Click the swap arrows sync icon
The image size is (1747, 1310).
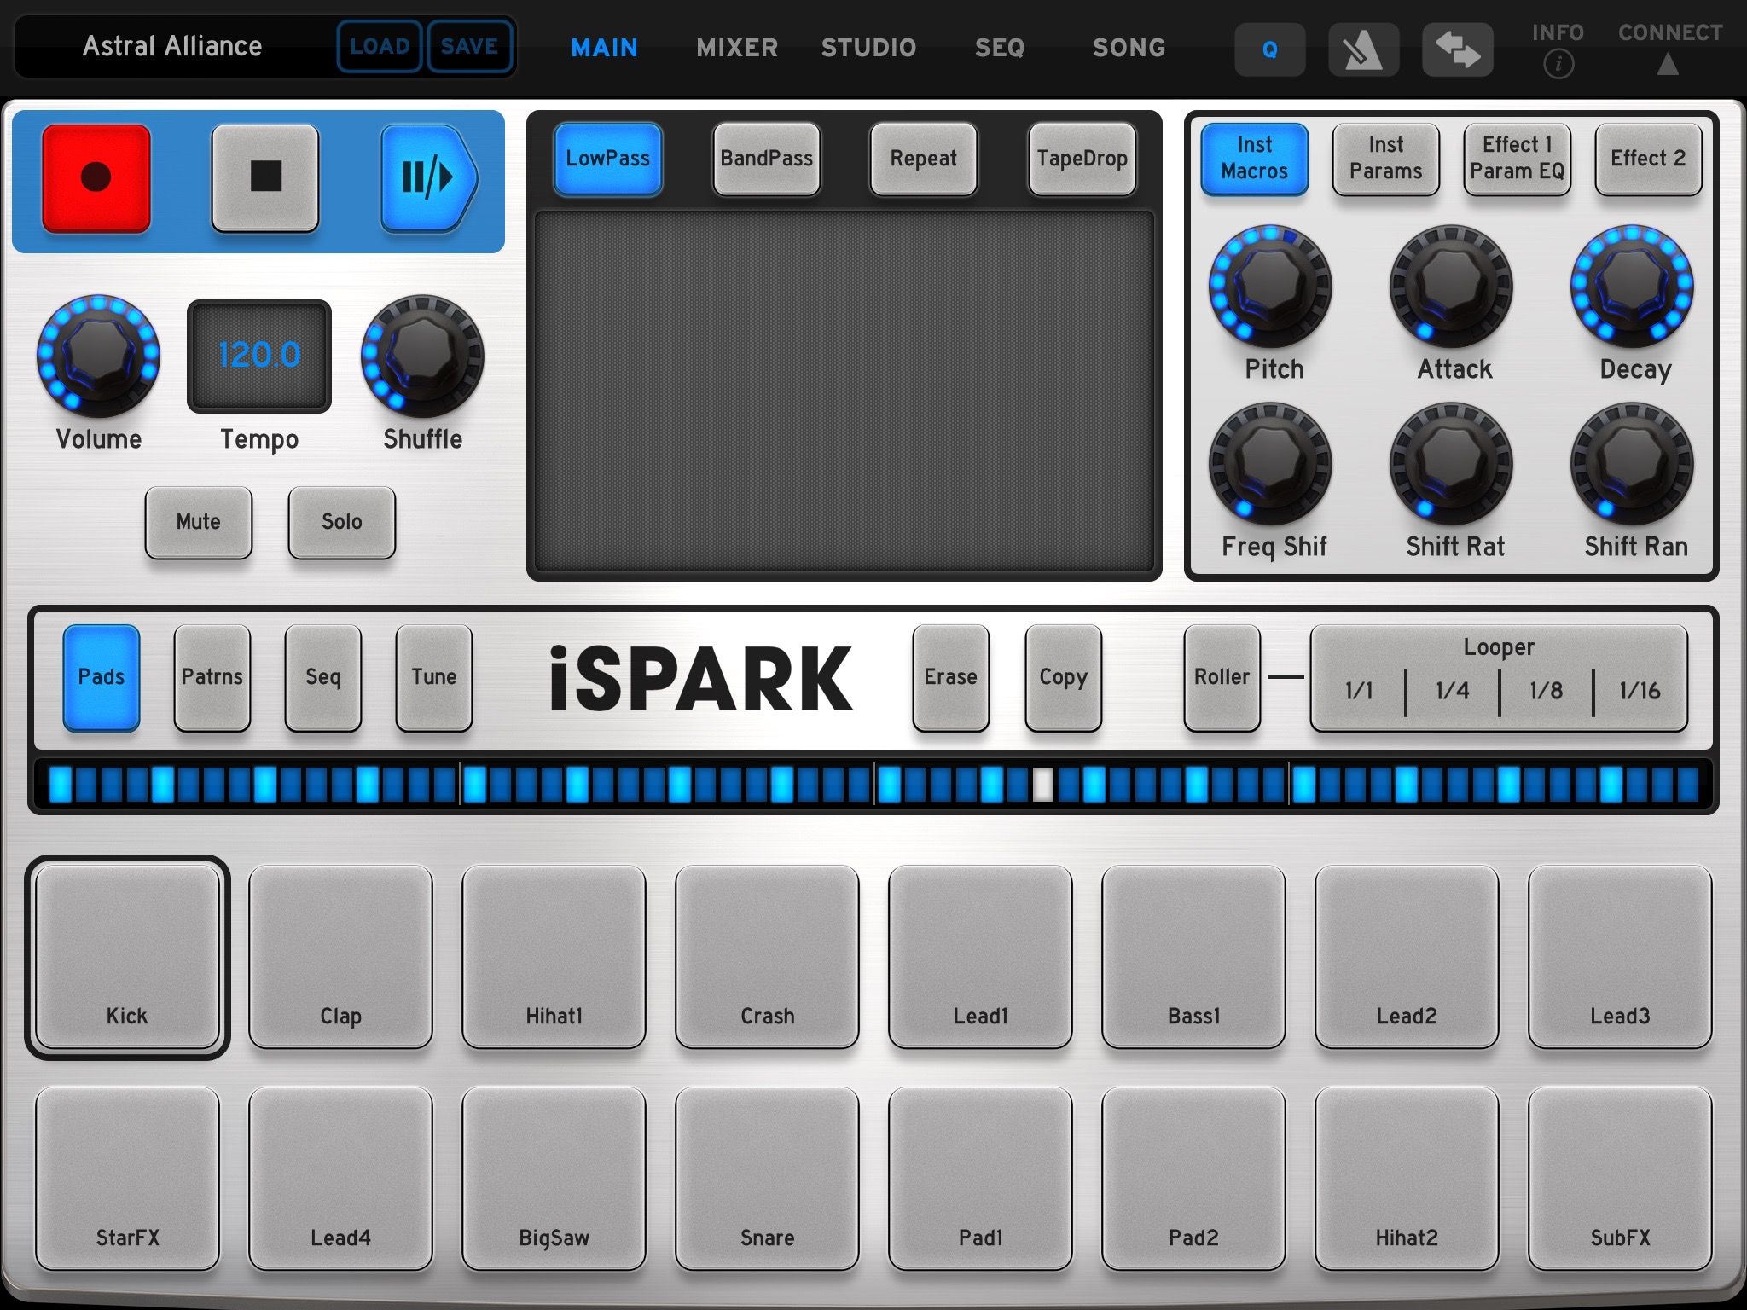tap(1457, 50)
